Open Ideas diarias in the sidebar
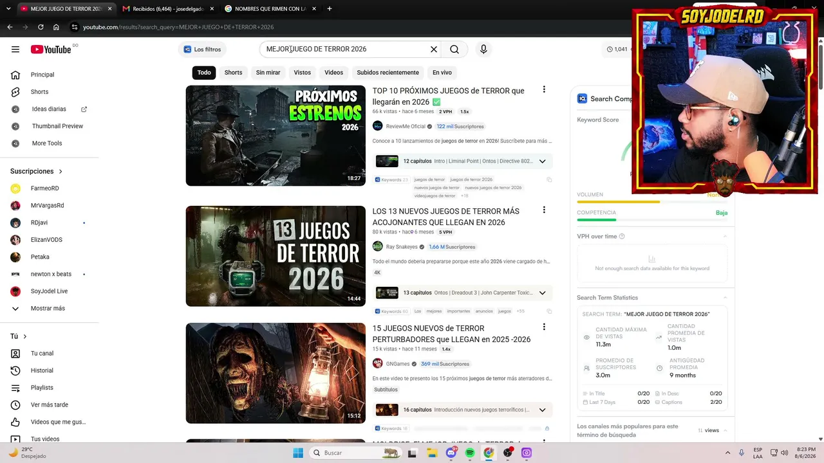 (50, 109)
